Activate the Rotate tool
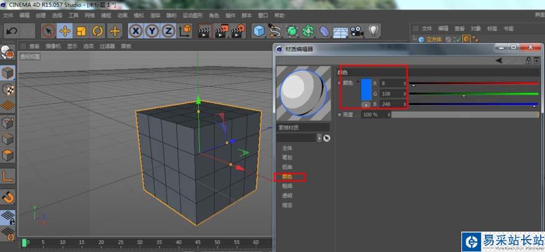545x252 pixels. [98, 31]
